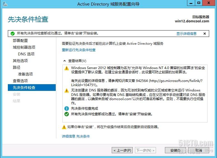Select 部署配置 step in sidebar
Viewport: 217px width, 158px height.
(20, 41)
